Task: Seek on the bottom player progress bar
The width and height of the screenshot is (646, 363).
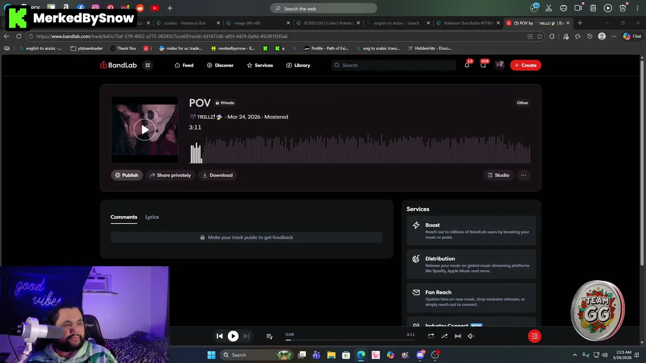Action: click(350, 340)
